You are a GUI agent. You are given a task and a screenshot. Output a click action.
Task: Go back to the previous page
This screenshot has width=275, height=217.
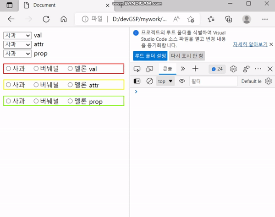11,19
